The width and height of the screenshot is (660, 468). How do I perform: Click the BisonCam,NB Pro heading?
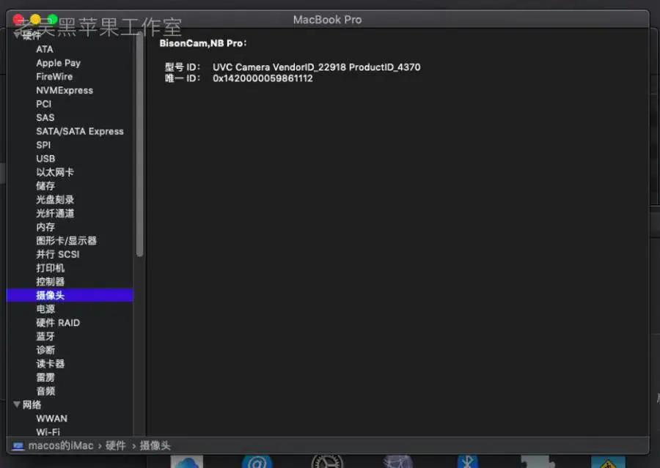pyautogui.click(x=203, y=43)
